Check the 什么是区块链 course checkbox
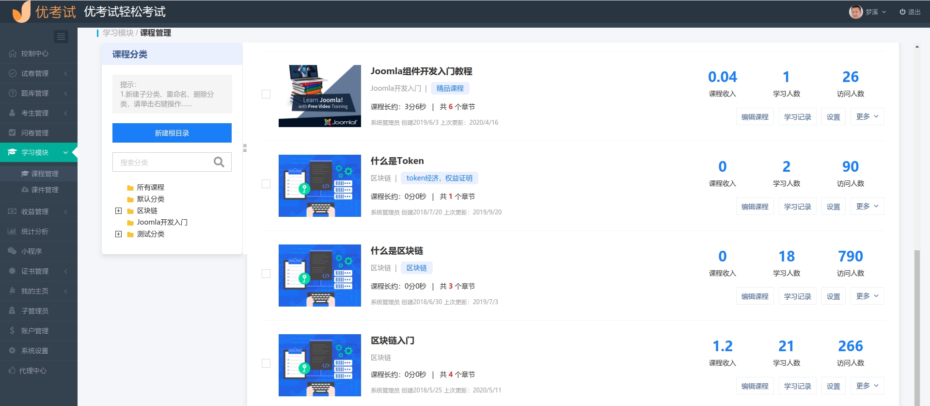The height and width of the screenshot is (406, 930). (266, 274)
